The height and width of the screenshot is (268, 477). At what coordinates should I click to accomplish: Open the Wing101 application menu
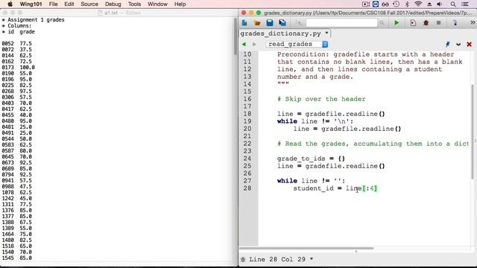click(31, 4)
